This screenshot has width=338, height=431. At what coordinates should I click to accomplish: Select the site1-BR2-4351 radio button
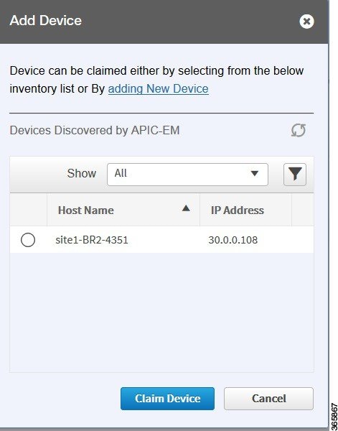[x=28, y=240]
